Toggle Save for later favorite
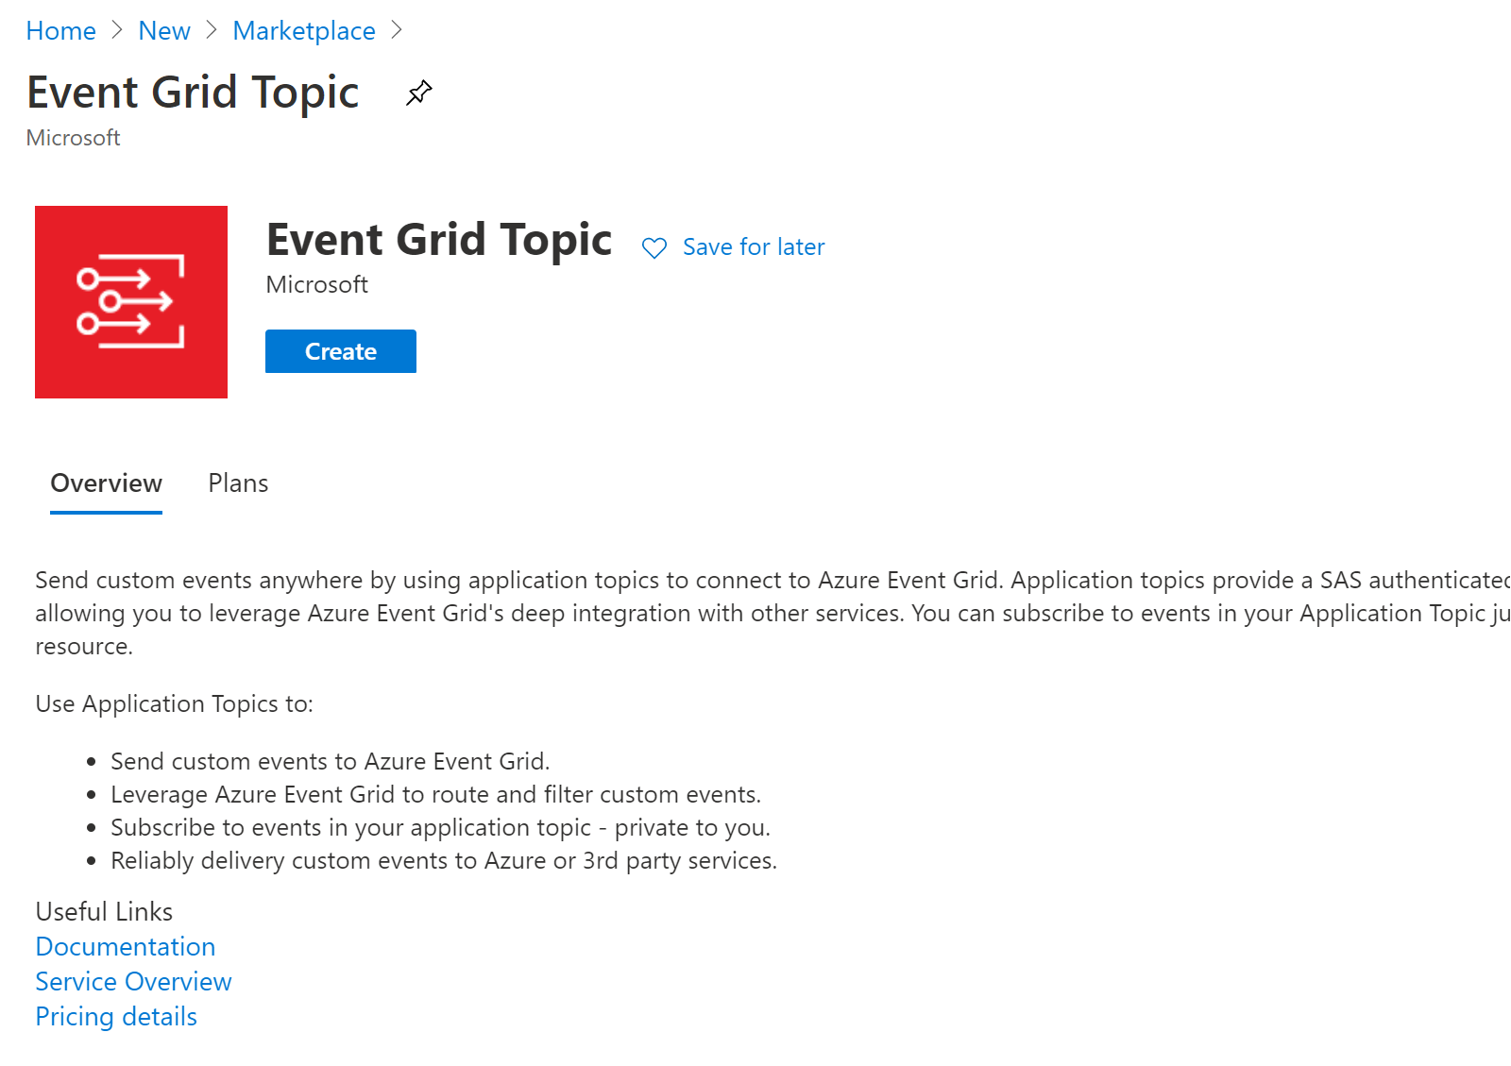Image resolution: width=1511 pixels, height=1066 pixels. coord(753,246)
